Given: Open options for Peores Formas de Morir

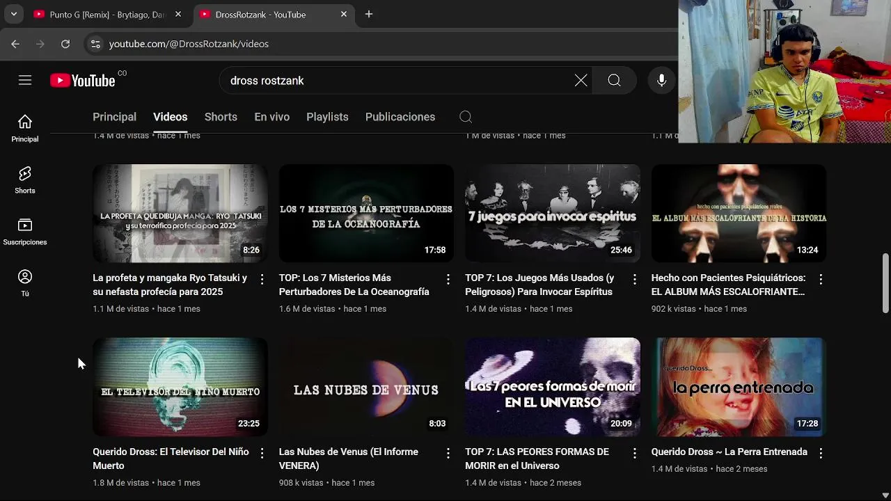Looking at the screenshot, I should click(x=634, y=453).
